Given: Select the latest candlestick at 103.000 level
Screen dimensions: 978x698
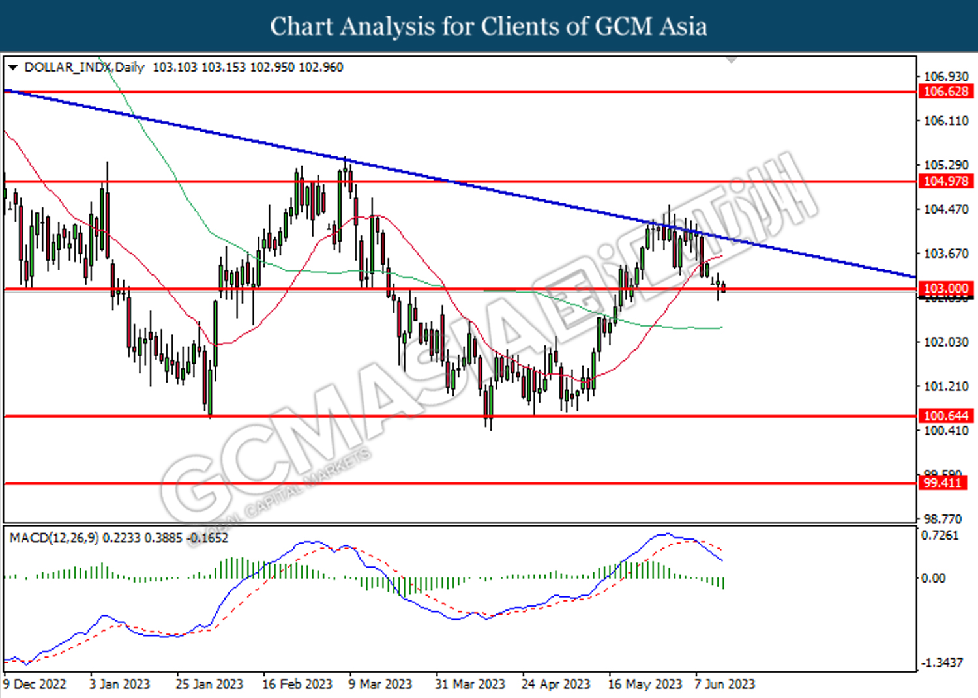Looking at the screenshot, I should click(723, 287).
